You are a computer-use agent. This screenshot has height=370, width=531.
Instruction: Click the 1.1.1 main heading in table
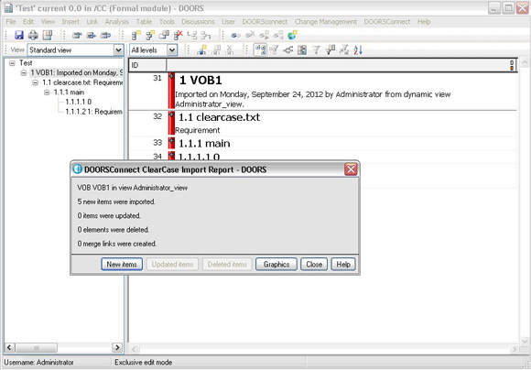click(x=204, y=143)
